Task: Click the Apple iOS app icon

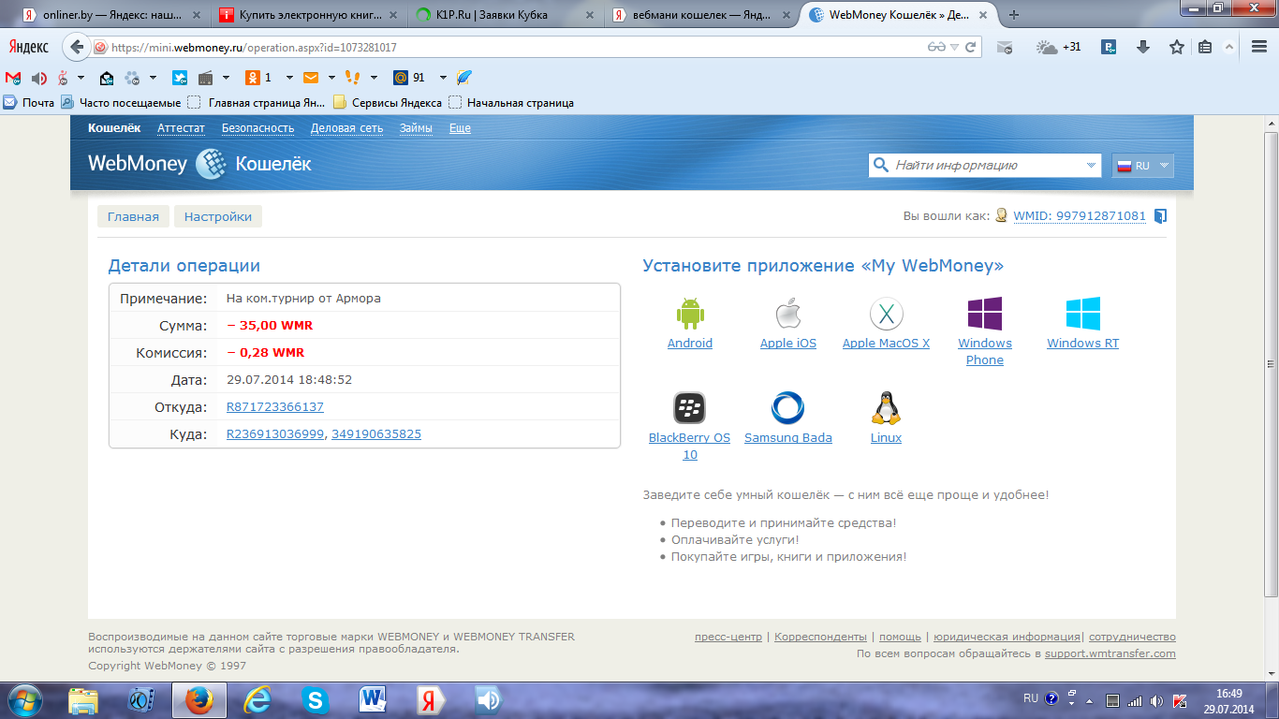Action: tap(788, 314)
